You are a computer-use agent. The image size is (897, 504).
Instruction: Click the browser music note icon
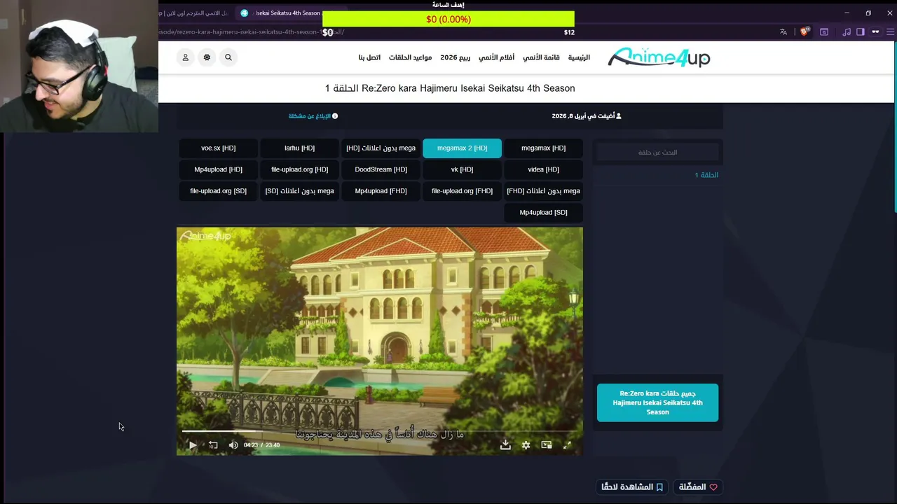click(847, 31)
